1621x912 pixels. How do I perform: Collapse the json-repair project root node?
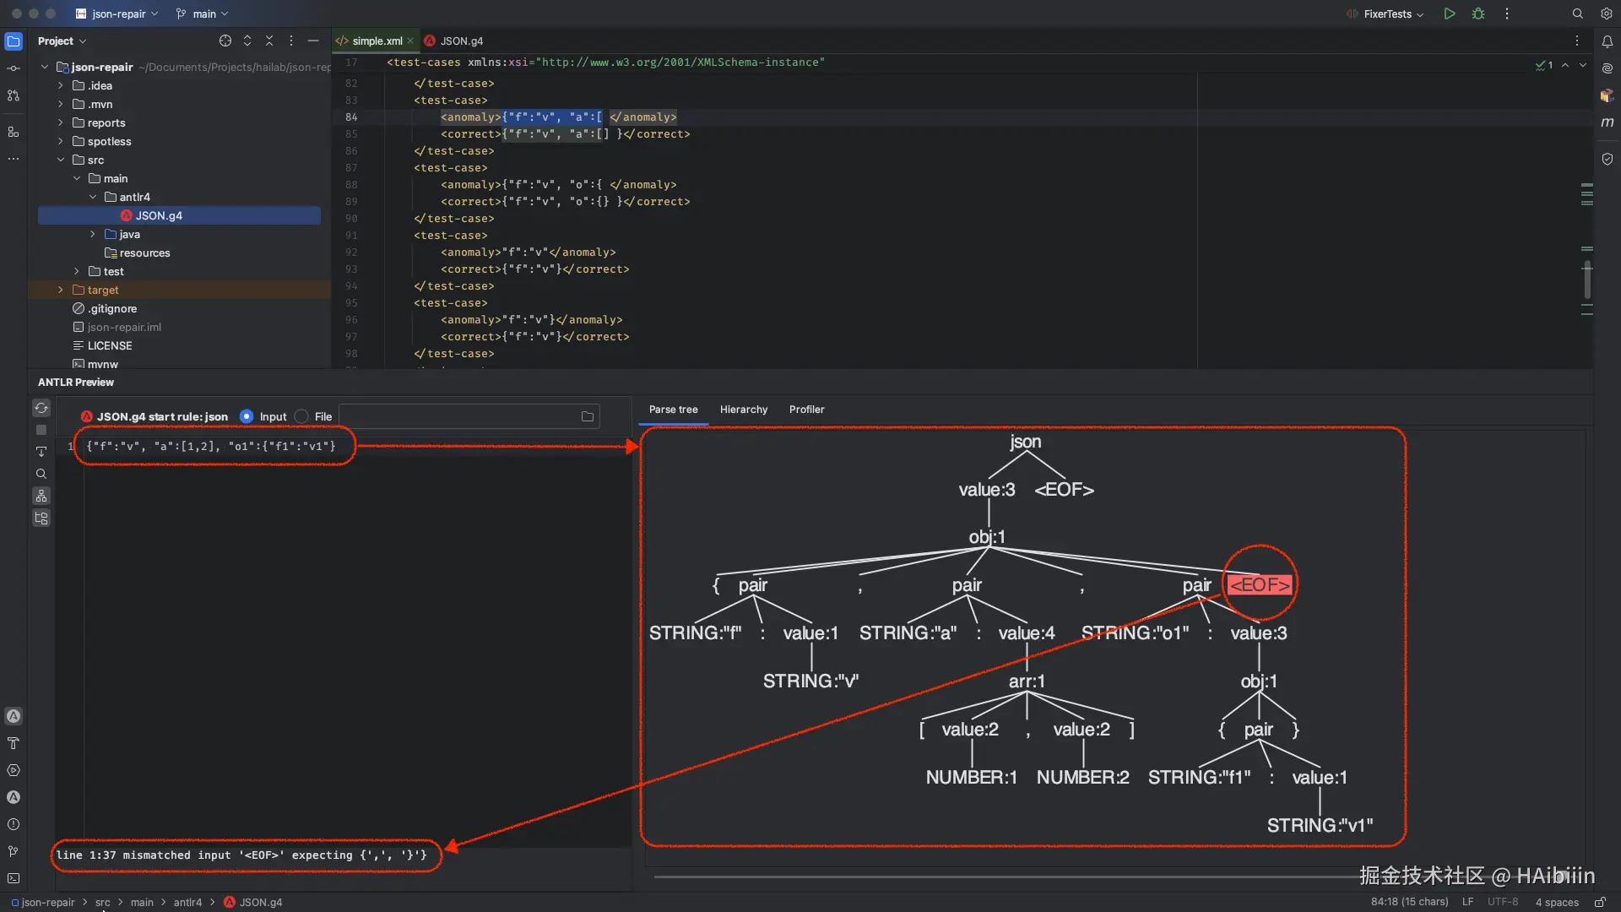44,67
